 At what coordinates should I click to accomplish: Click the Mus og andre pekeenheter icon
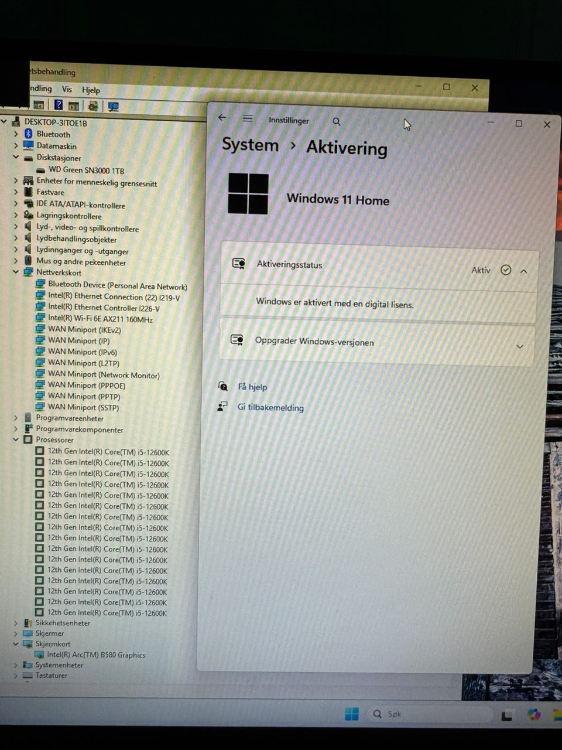pyautogui.click(x=28, y=261)
